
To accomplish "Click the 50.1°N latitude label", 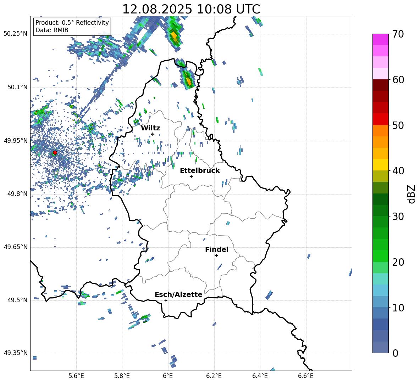I will point(17,87).
